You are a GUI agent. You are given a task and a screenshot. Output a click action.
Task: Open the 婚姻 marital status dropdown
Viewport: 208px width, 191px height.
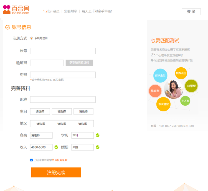(x=82, y=147)
